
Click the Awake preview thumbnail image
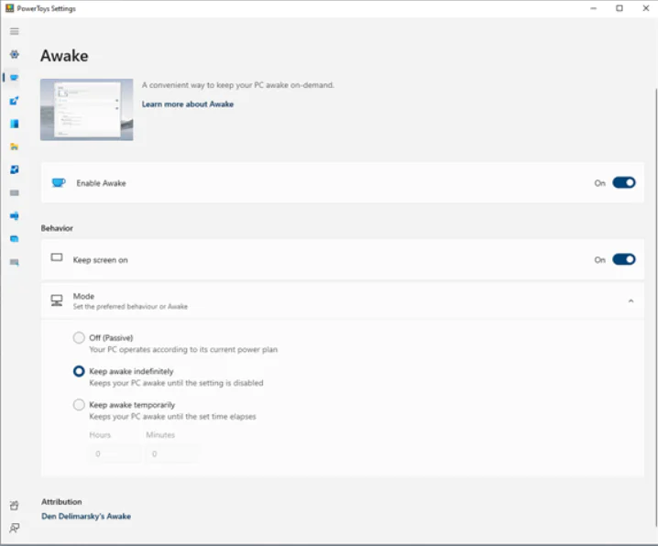coord(87,109)
